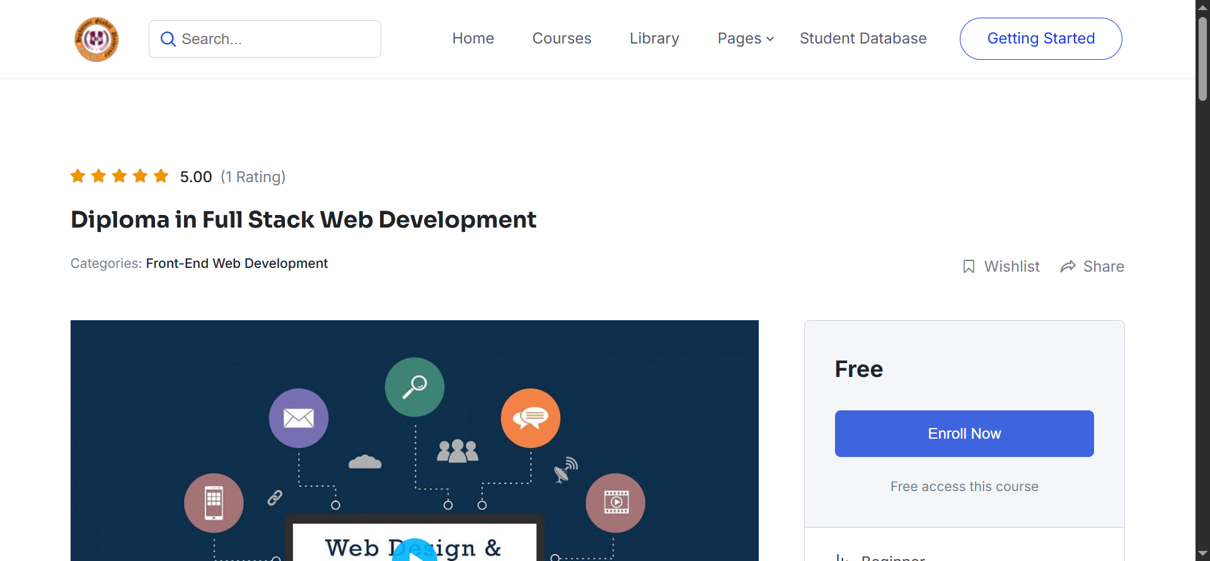Click the Share arrow icon
This screenshot has width=1210, height=561.
[x=1068, y=267]
